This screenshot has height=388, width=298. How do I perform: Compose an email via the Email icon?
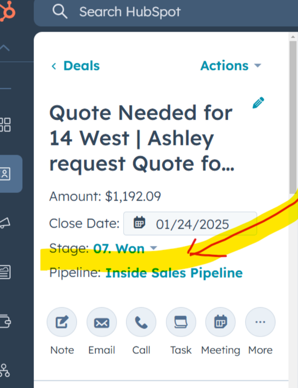101,322
